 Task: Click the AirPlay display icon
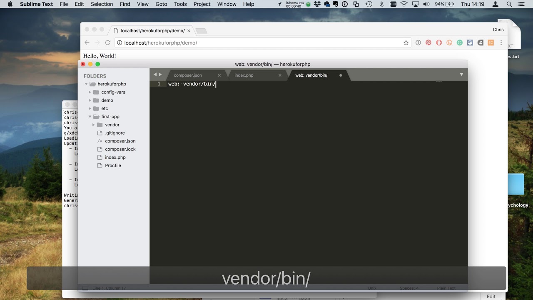coord(415,4)
